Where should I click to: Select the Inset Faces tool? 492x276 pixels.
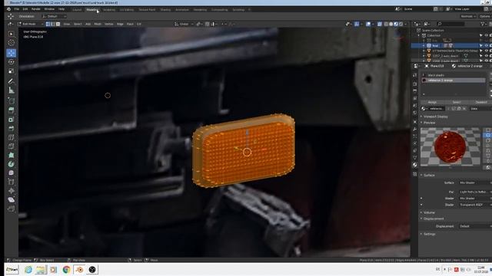click(x=12, y=120)
